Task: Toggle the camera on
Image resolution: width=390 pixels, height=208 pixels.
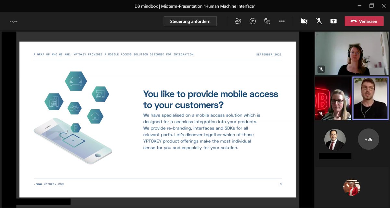Action: click(x=304, y=21)
